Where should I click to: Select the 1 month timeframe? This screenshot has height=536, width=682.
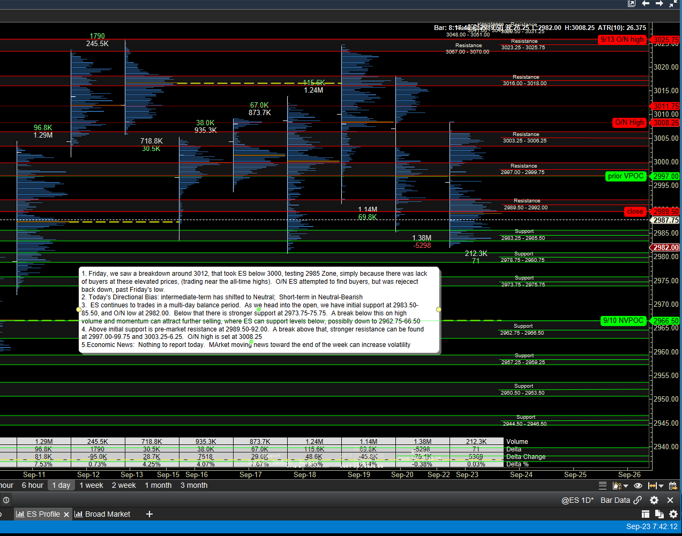pos(158,485)
